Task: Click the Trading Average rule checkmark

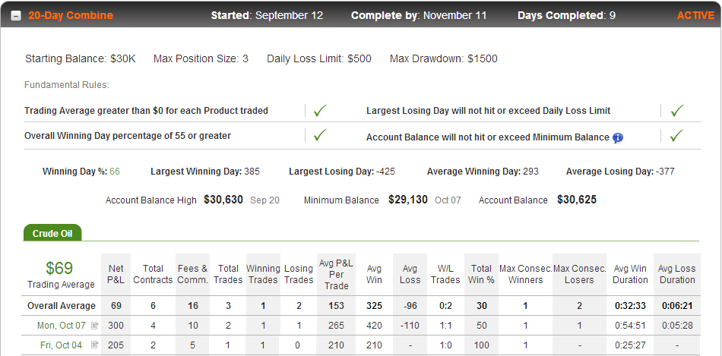Action: tap(319, 110)
